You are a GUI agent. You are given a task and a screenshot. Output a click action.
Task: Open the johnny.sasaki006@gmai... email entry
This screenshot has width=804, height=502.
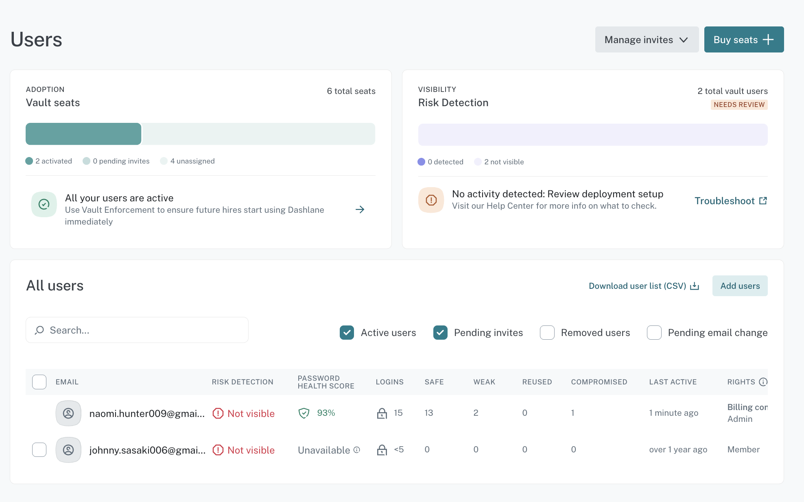[147, 450]
